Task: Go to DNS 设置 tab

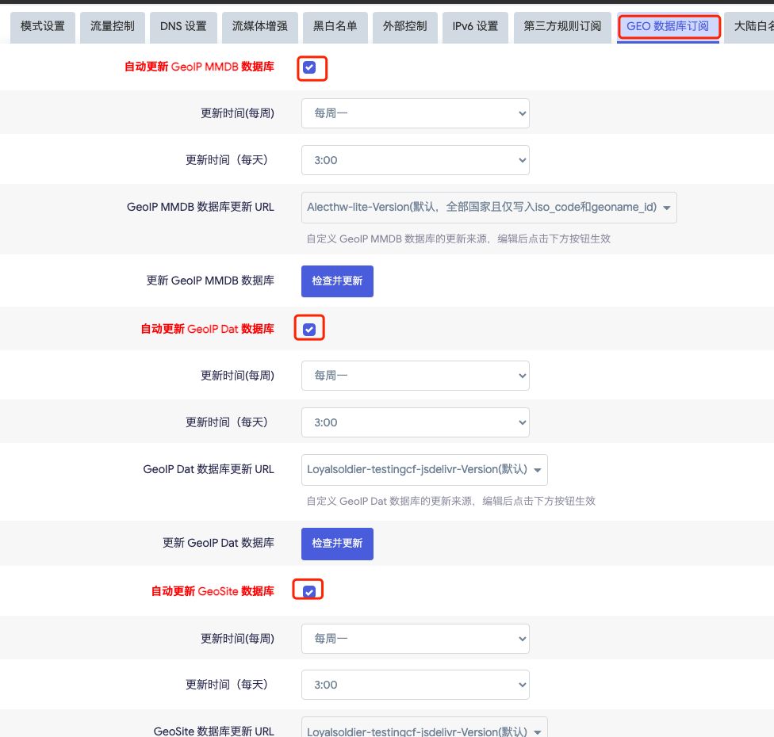Action: click(183, 27)
